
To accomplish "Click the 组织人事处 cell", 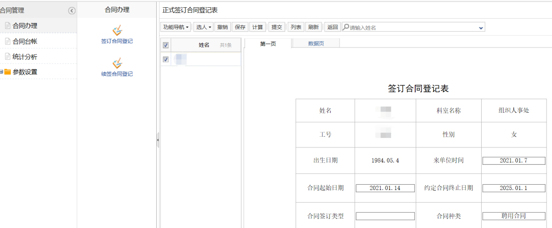I will [x=514, y=110].
